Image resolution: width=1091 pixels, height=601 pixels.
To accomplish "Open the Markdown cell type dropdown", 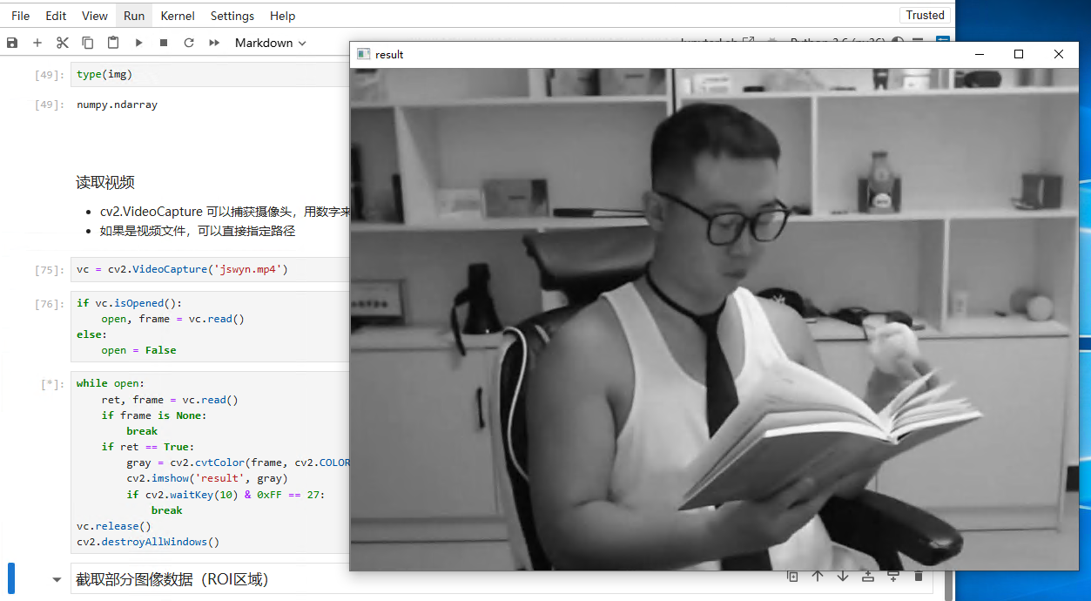I will (x=270, y=43).
